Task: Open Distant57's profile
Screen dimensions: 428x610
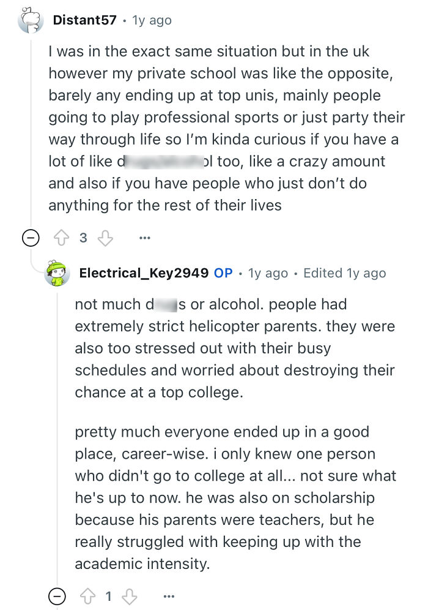Action: coord(85,20)
